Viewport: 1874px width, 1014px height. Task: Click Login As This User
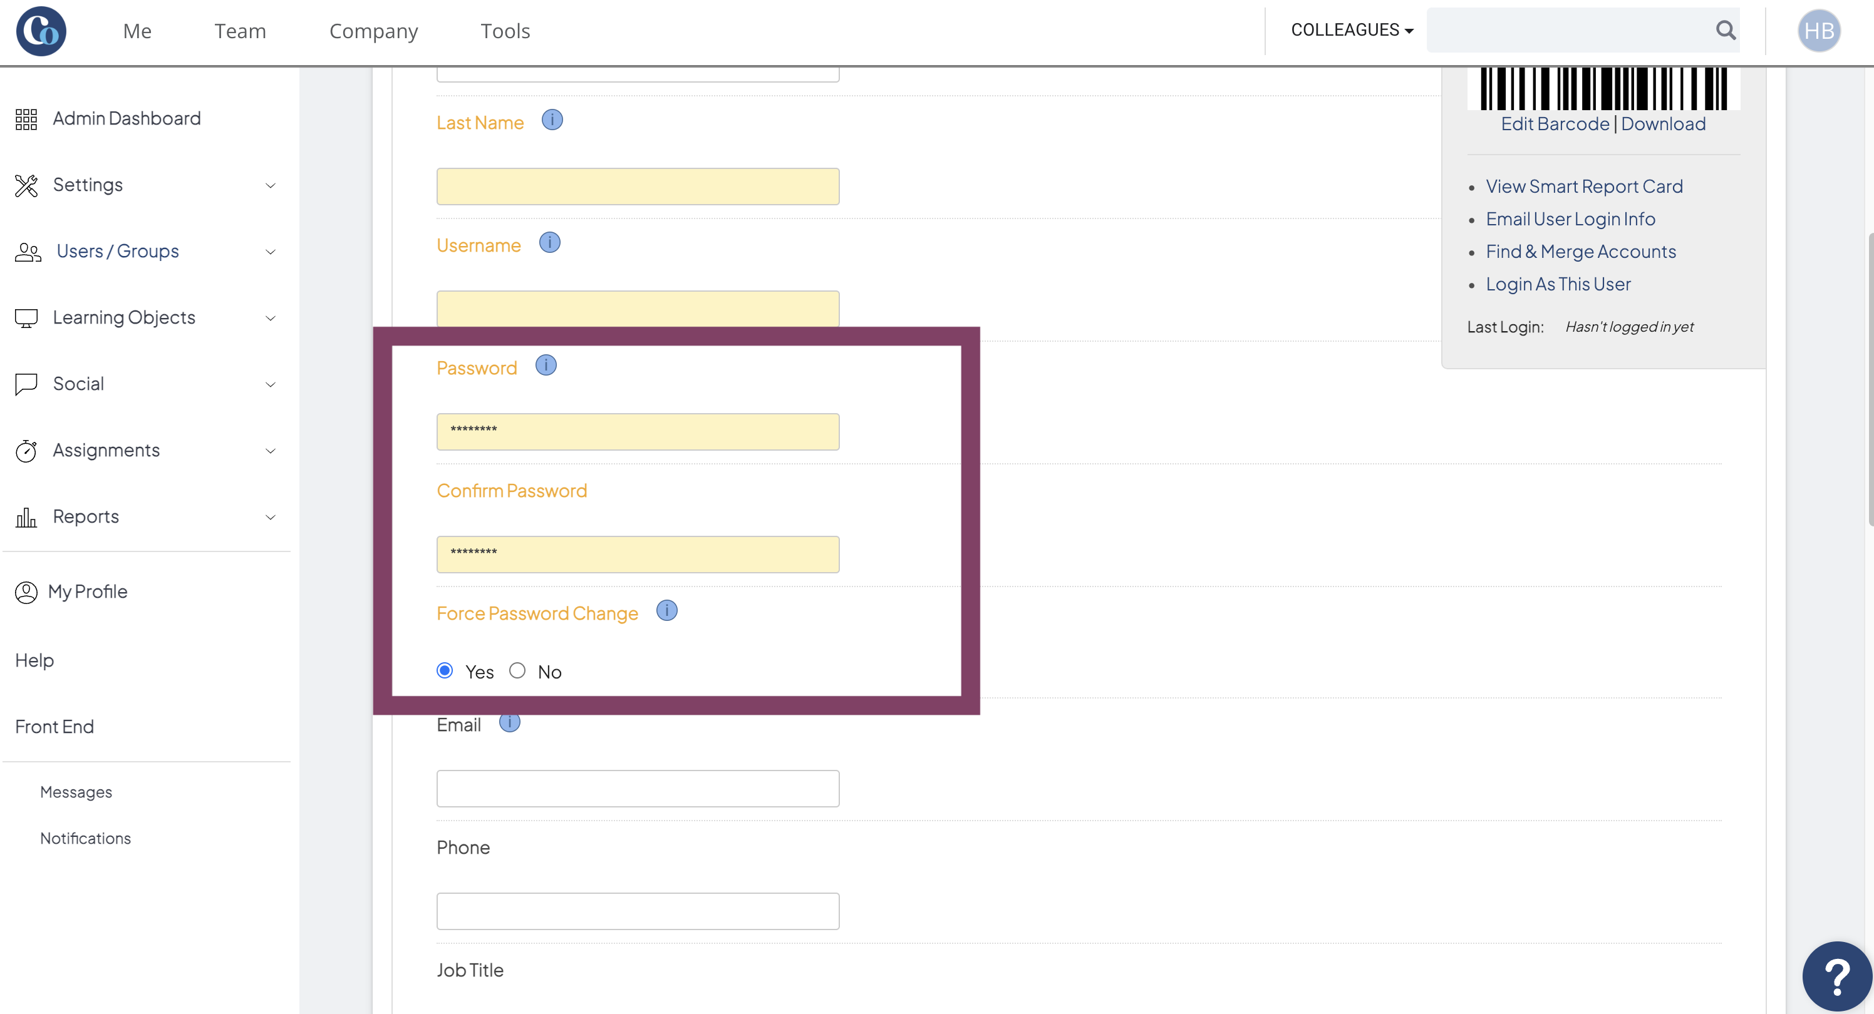coord(1558,284)
